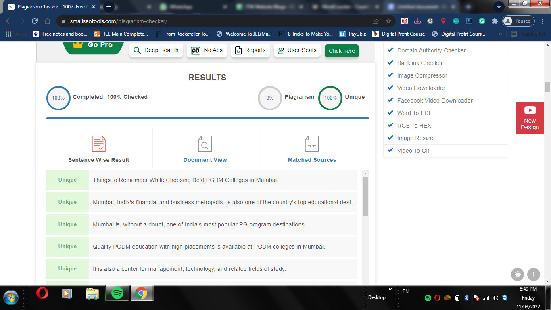Go back with the browser back arrow

9,21
